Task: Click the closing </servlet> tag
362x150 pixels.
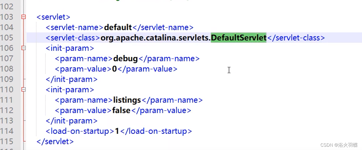Action: [55, 142]
